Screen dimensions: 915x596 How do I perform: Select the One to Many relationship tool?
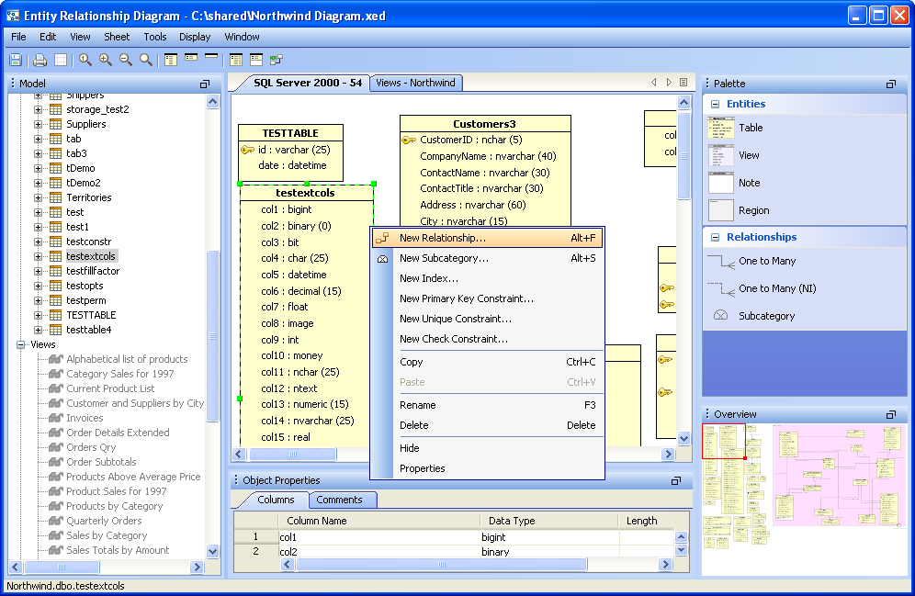(766, 261)
